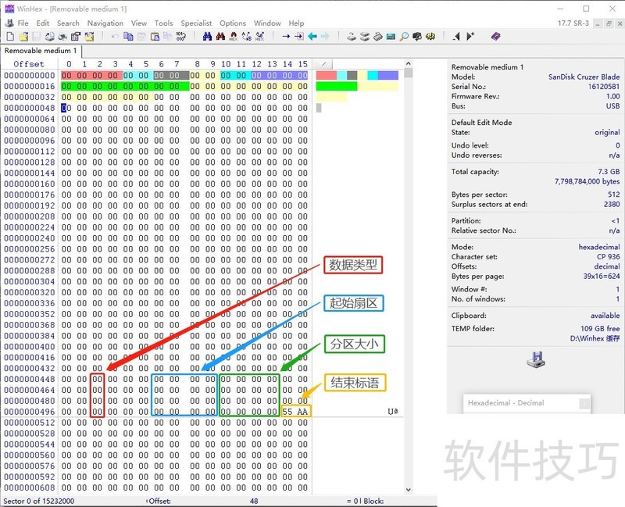
Task: Open a file with the folder icon
Action: coord(23,37)
